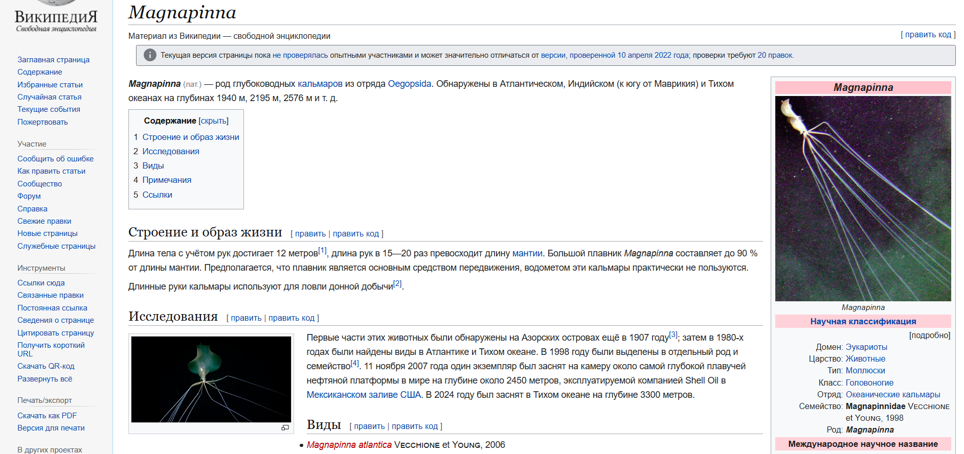Click править код at the page top
Screen dimensions: 964x454
pos(928,35)
